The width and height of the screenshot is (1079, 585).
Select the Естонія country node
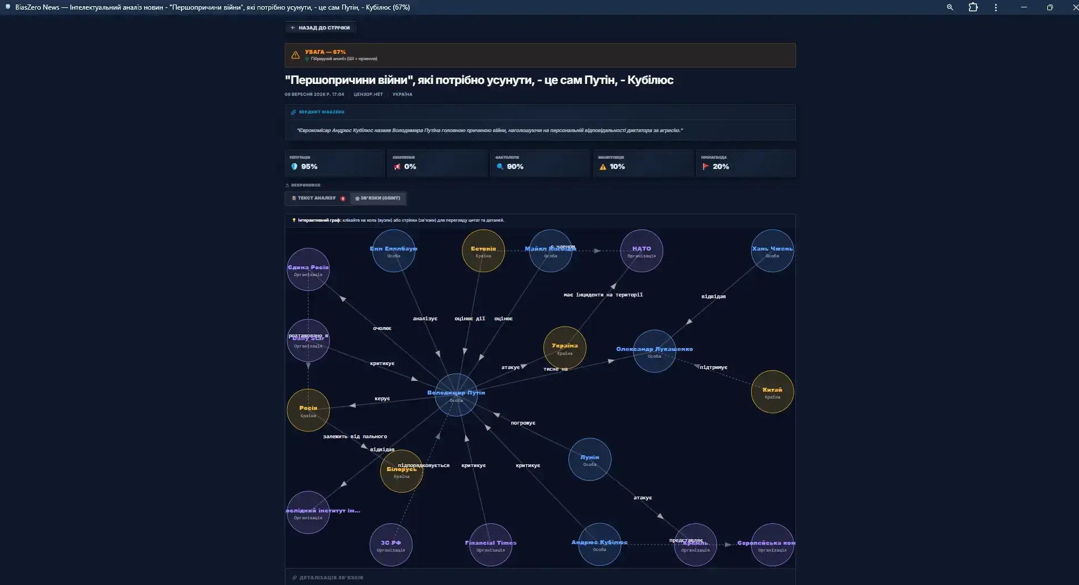tap(483, 251)
